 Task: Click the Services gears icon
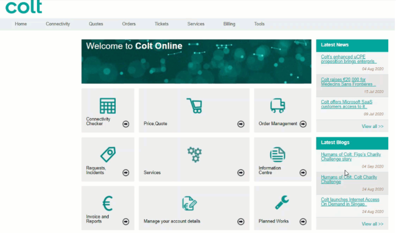pos(194,155)
